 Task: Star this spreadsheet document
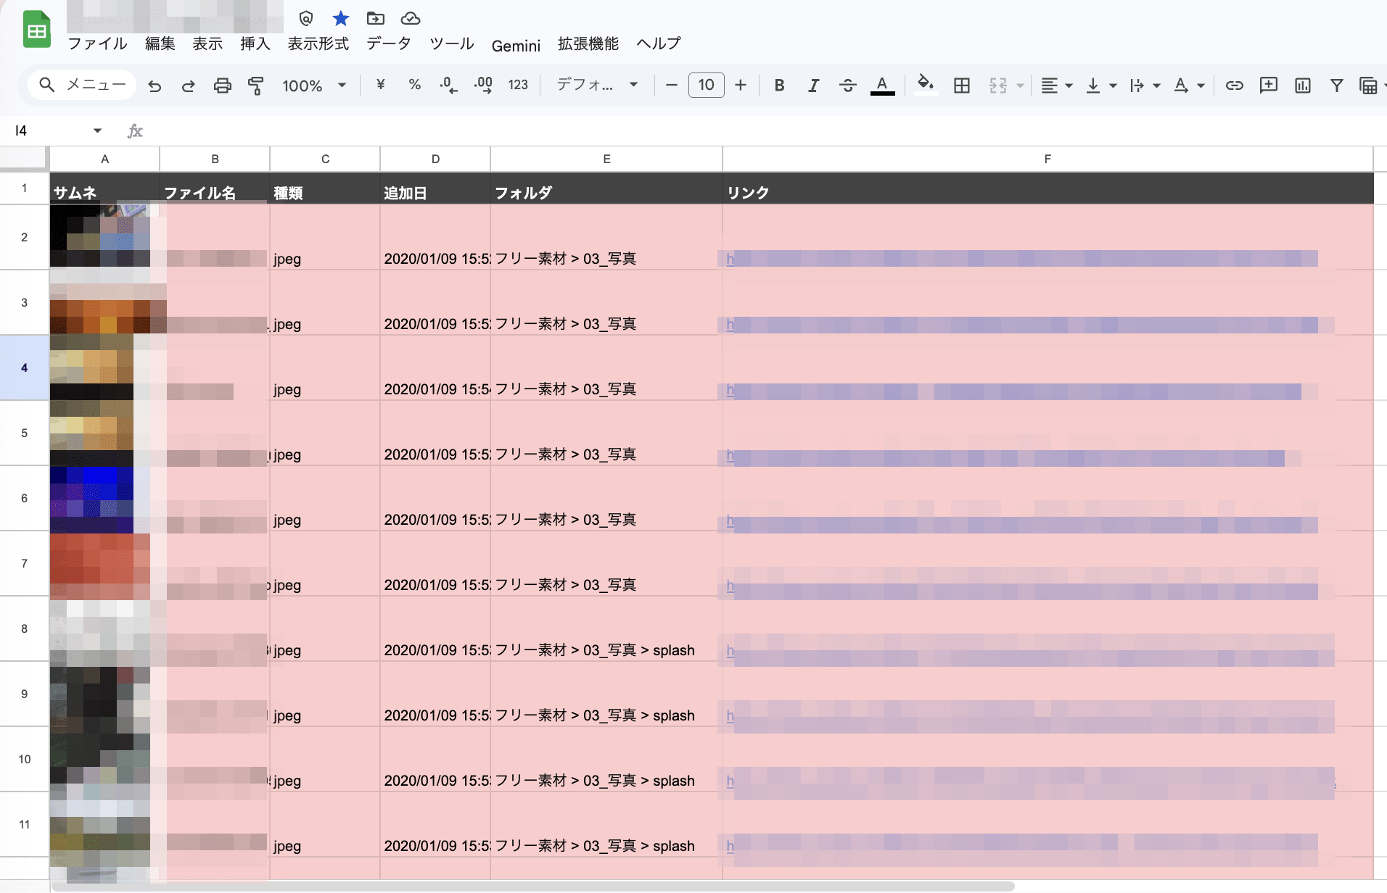point(340,18)
